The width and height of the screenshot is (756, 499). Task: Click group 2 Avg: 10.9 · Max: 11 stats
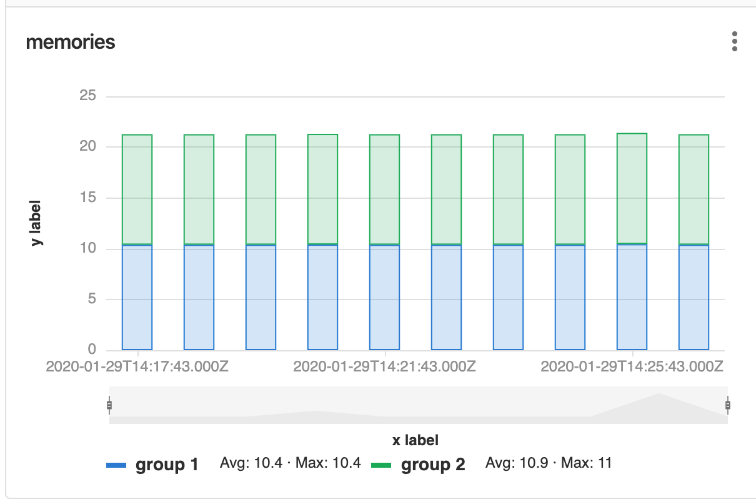[549, 463]
